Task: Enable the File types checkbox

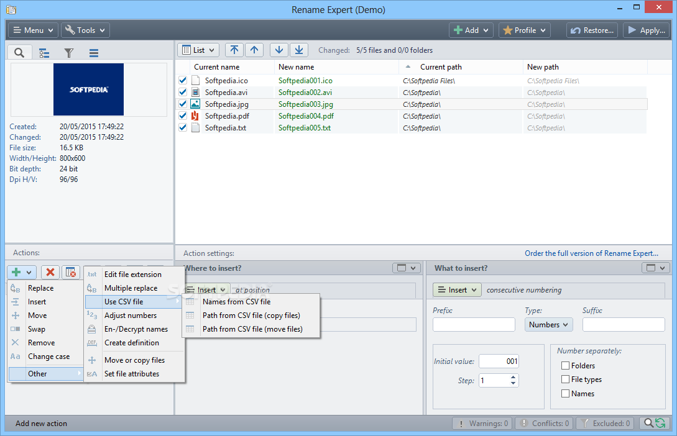Action: pos(565,379)
